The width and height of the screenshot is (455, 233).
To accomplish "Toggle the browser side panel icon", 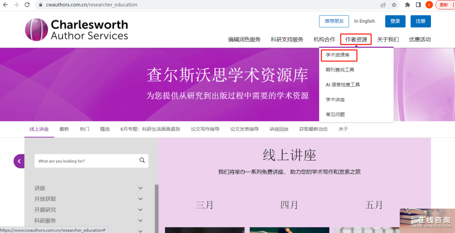I will 418,5.
